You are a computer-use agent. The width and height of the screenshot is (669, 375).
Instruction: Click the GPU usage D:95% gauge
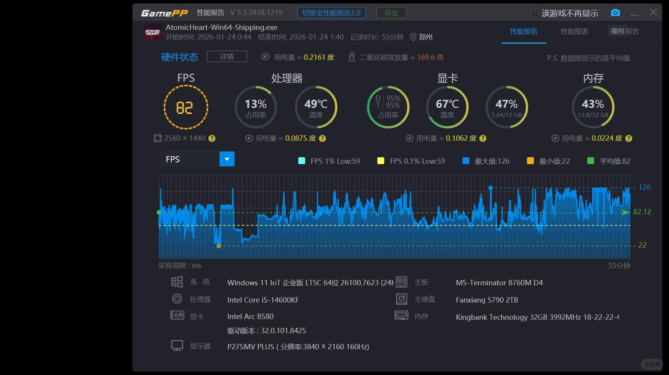click(388, 107)
